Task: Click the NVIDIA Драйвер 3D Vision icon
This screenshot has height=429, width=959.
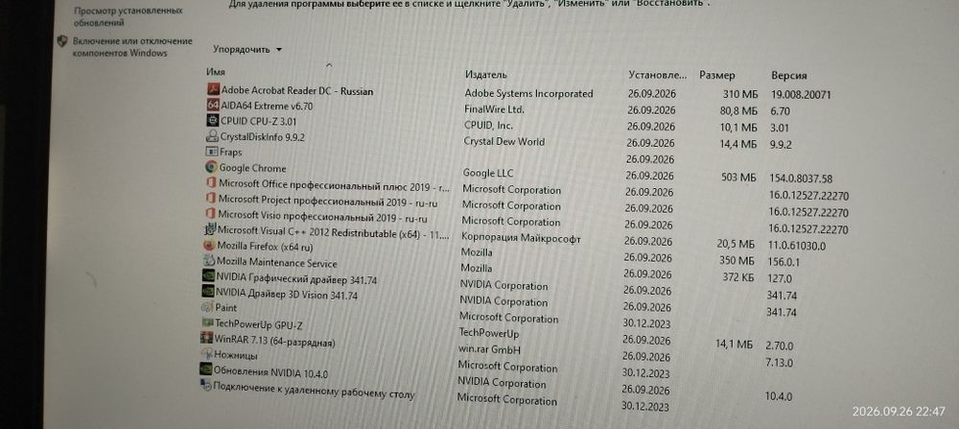Action: point(208,292)
